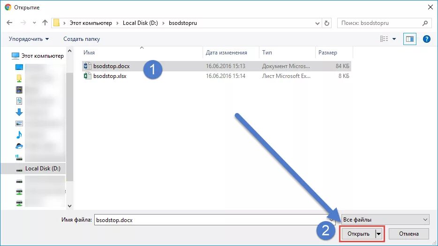Screen dimensions: 438x246
Task: Open the yellow network folder icon in sidebar
Action: tap(19, 78)
